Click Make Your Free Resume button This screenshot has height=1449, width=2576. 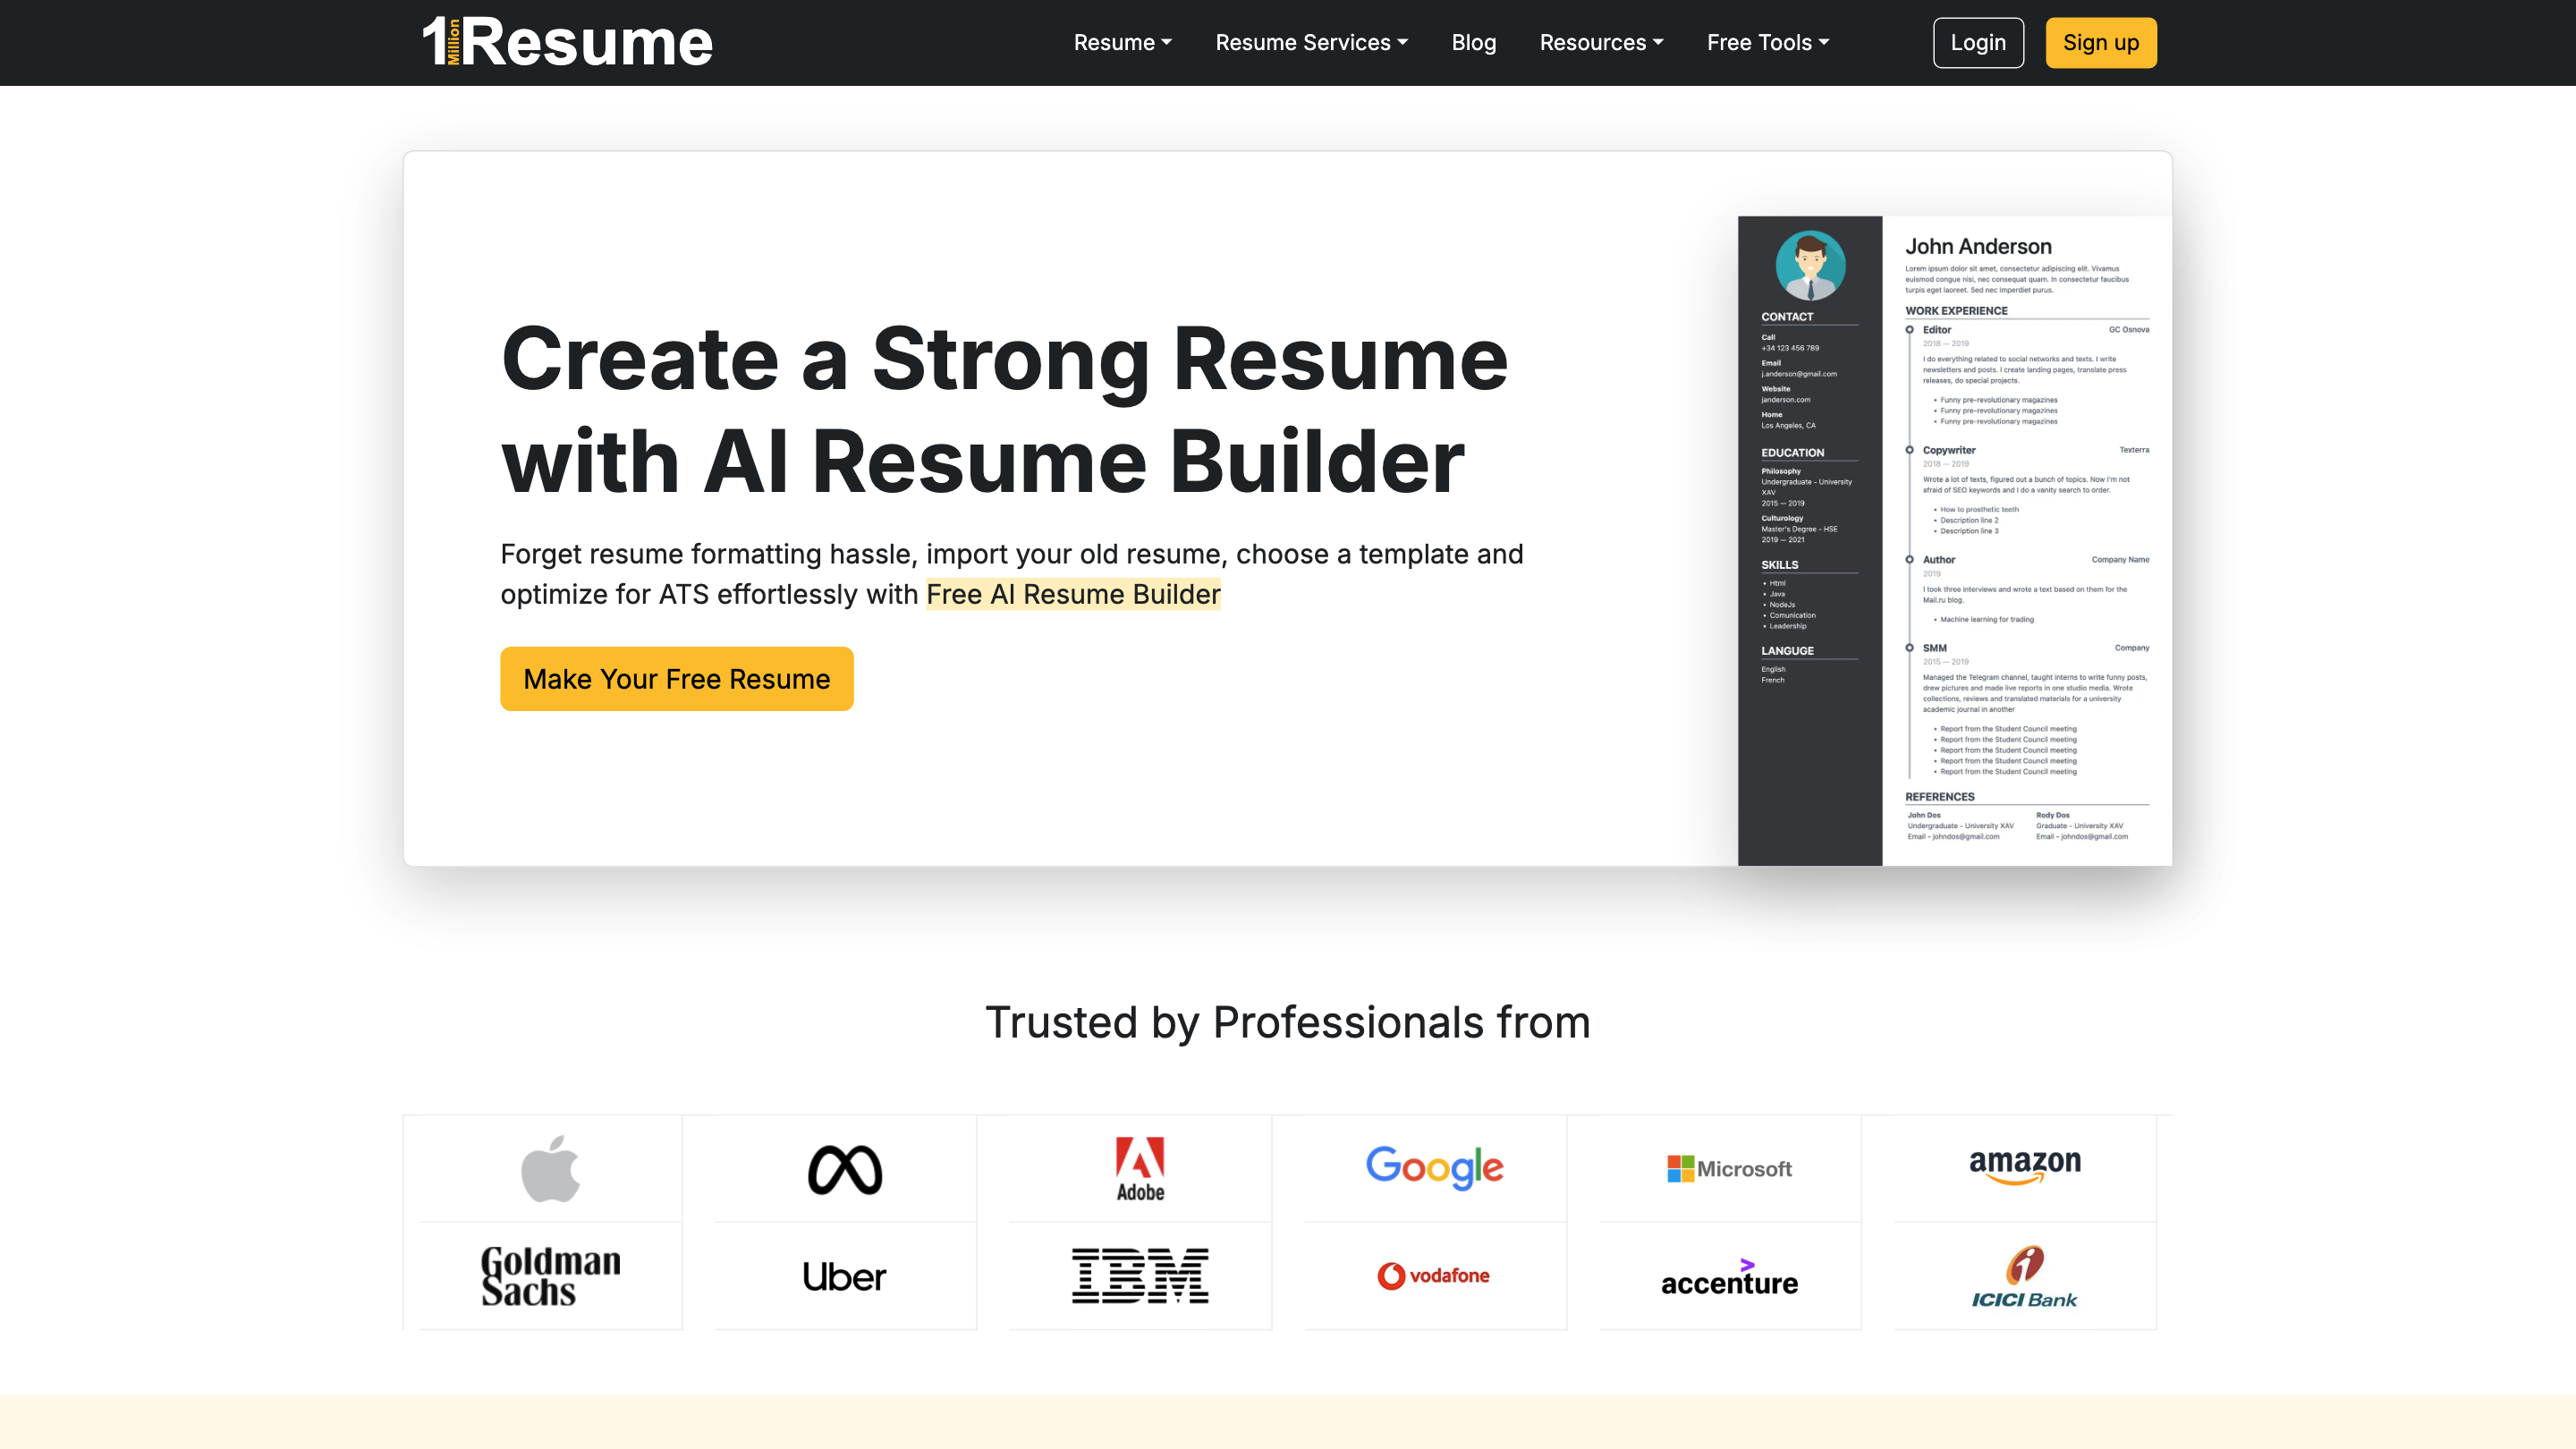676,678
